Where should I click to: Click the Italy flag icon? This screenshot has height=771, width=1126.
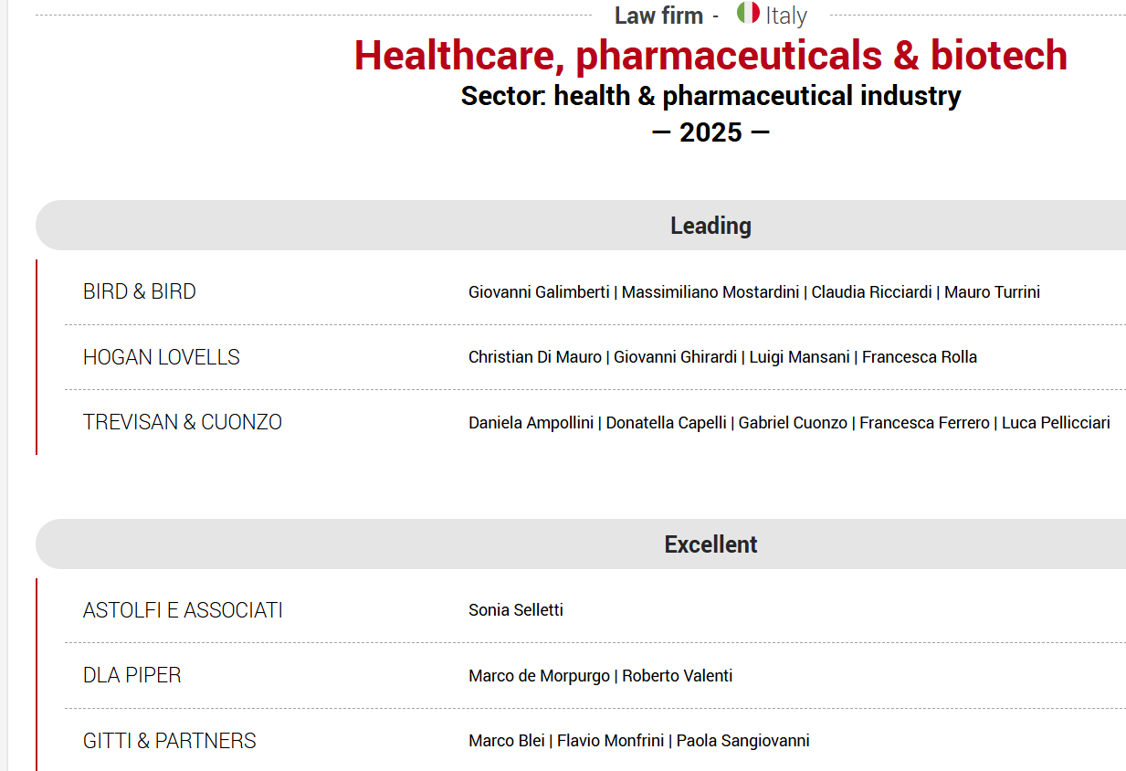pyautogui.click(x=748, y=13)
